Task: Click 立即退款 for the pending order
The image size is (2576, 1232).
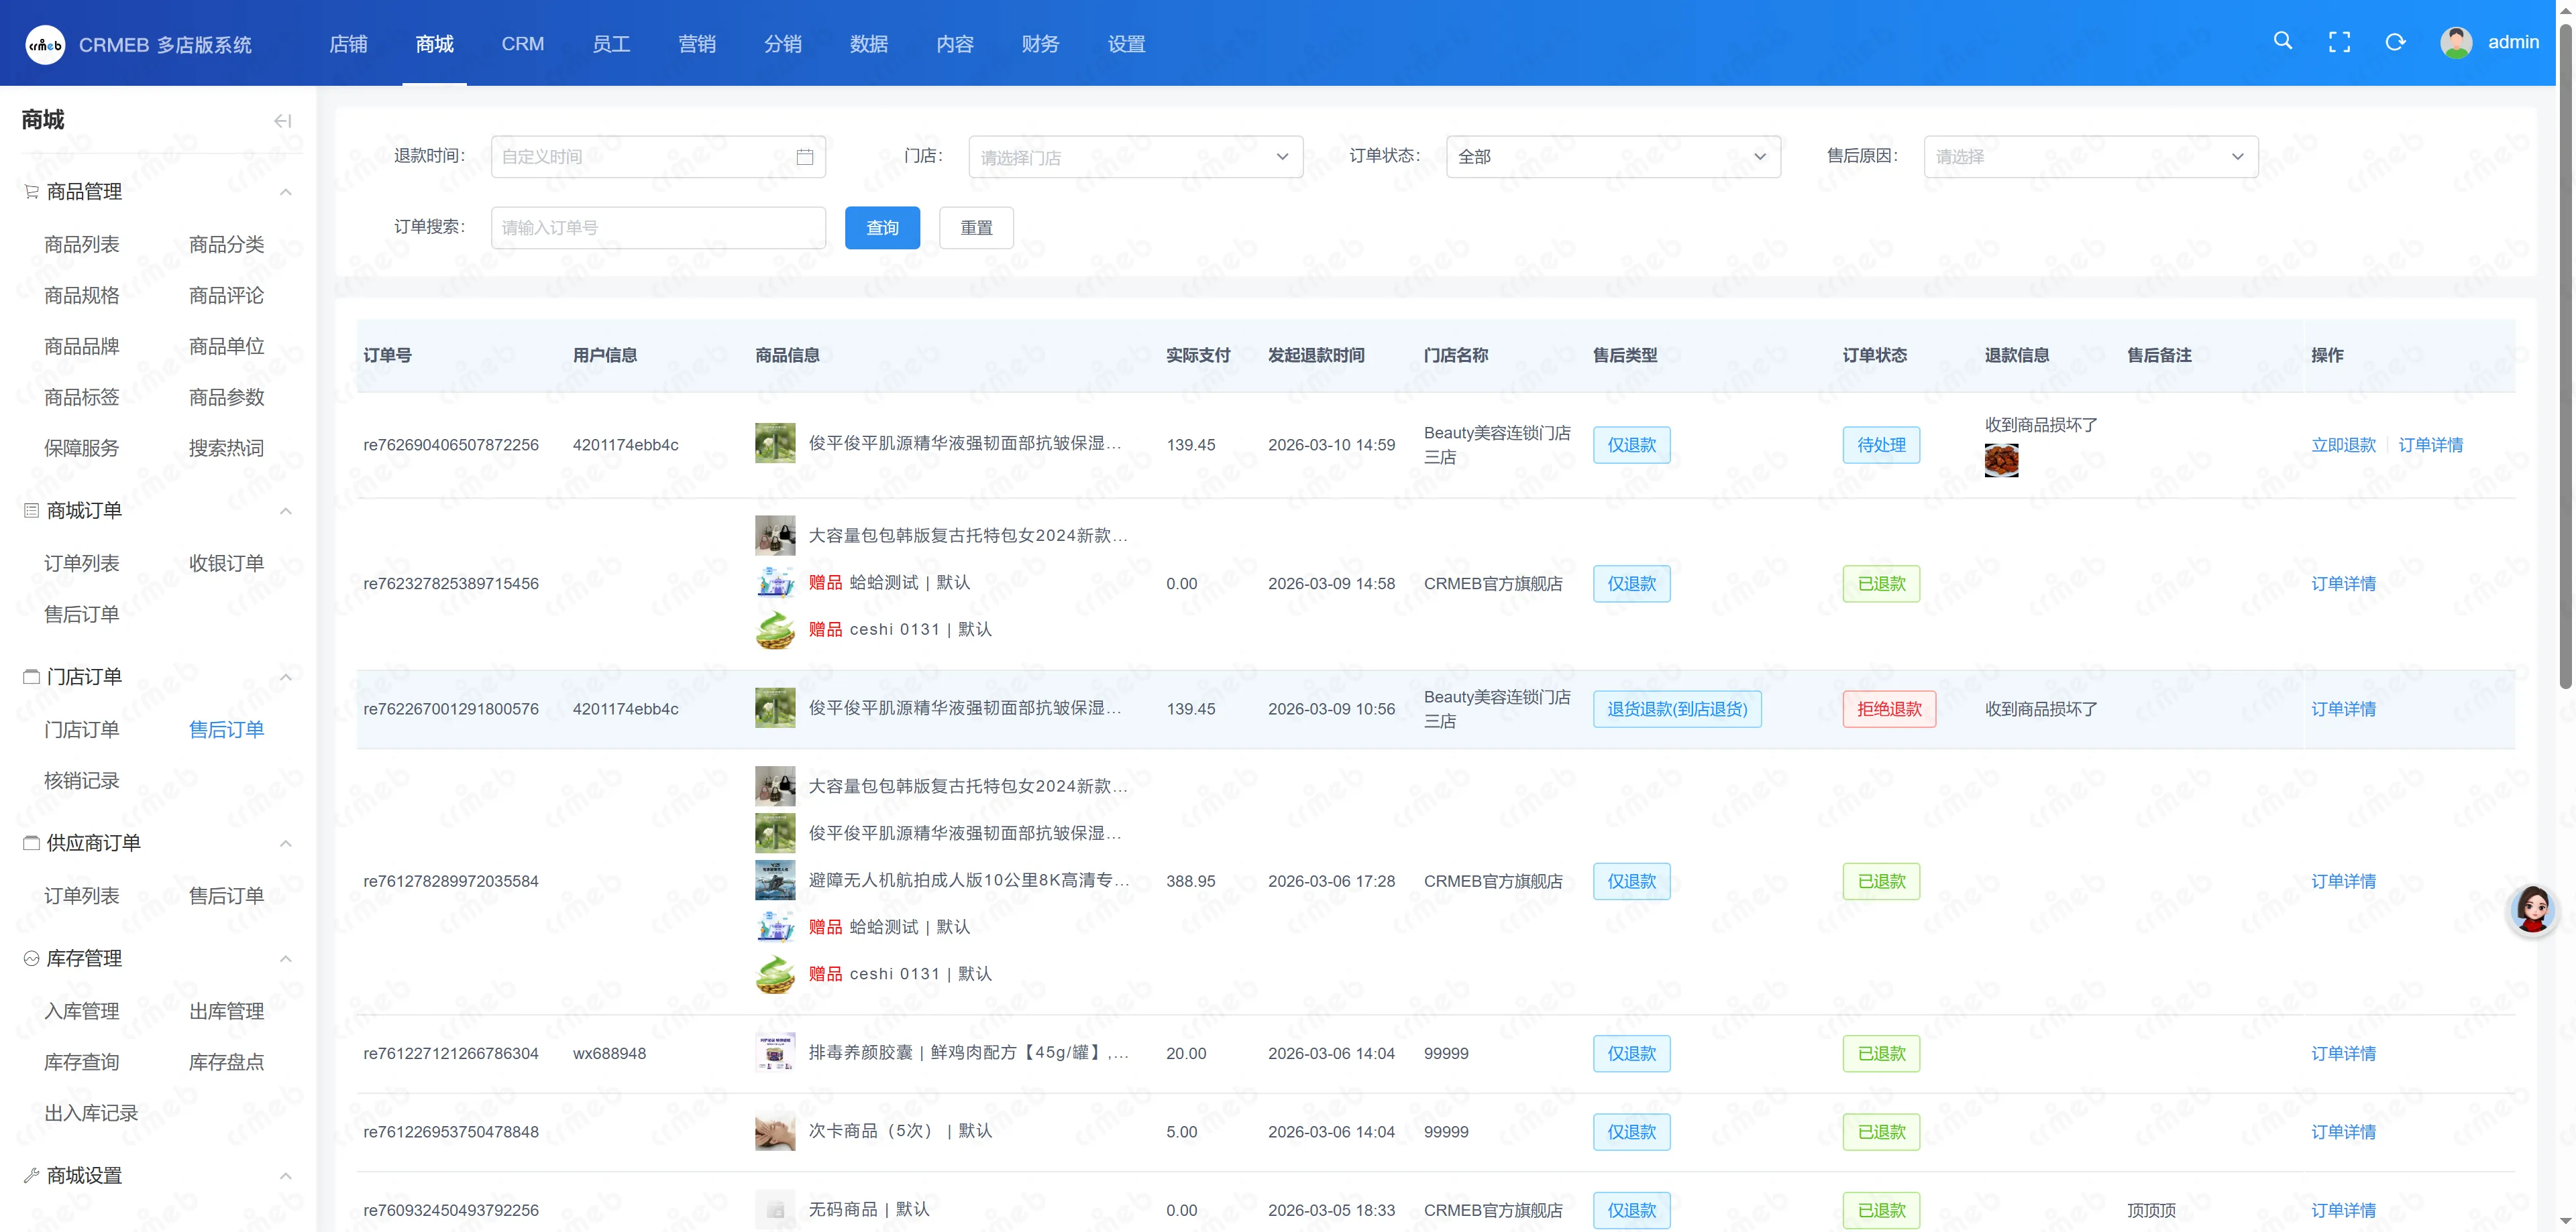Action: tap(2343, 444)
